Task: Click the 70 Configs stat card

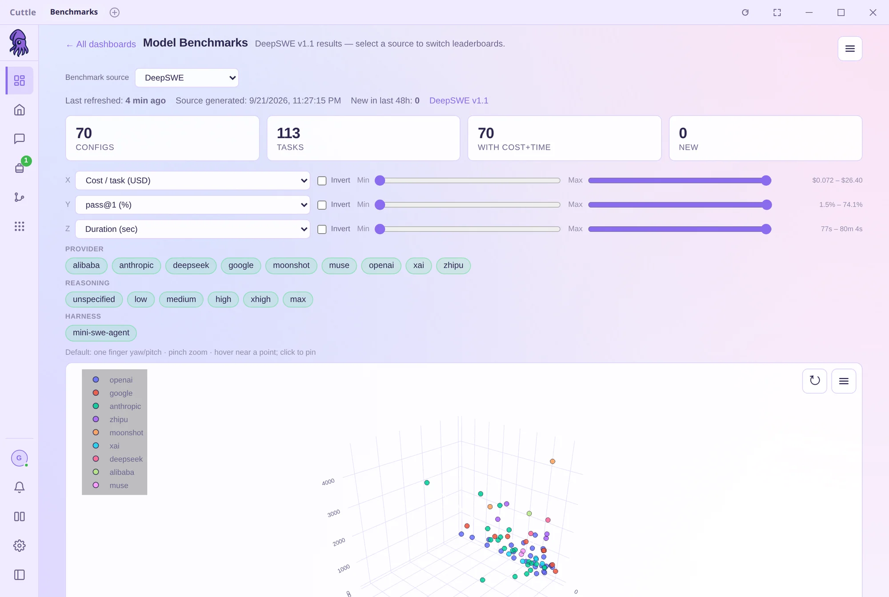Action: tap(162, 138)
